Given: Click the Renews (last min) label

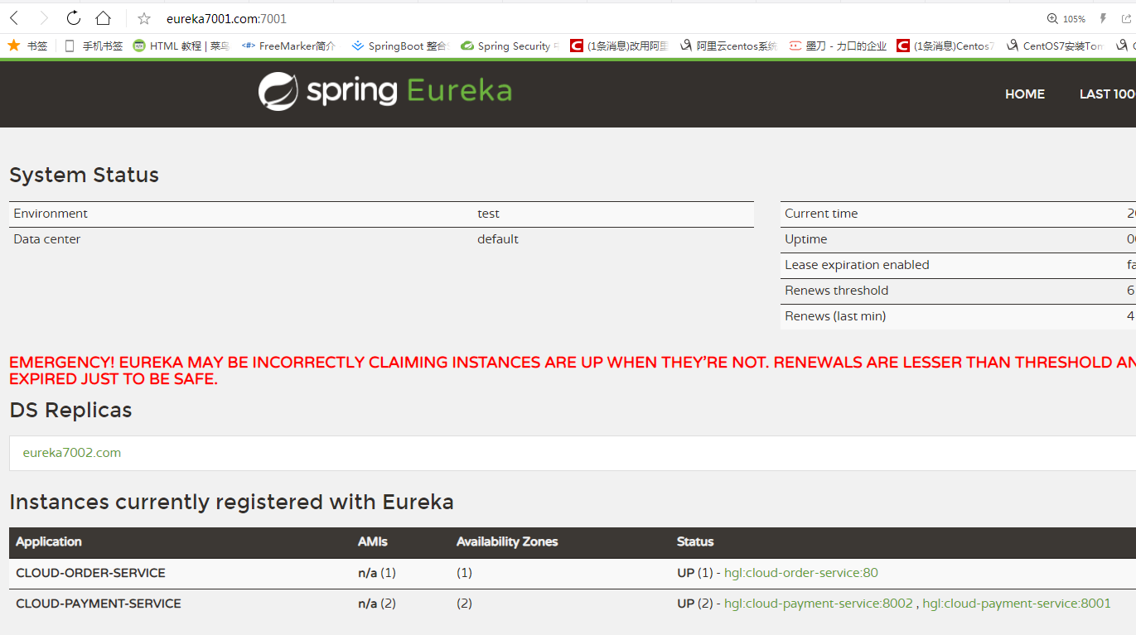Looking at the screenshot, I should tap(835, 316).
